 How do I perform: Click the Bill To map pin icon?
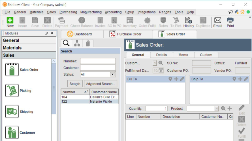tap(170, 79)
